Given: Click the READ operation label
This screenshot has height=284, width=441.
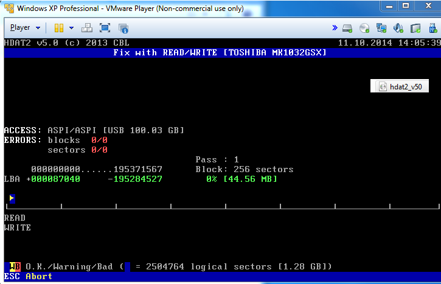Looking at the screenshot, I should click(15, 218).
